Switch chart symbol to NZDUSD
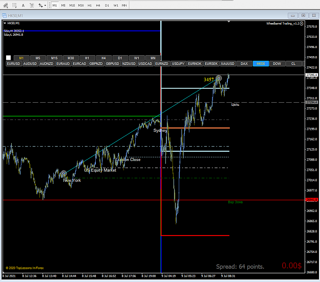 pos(129,64)
